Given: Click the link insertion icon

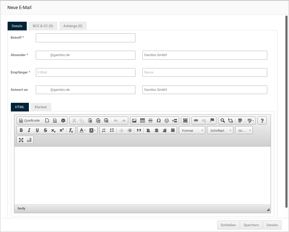Looking at the screenshot, I should (x=196, y=121).
